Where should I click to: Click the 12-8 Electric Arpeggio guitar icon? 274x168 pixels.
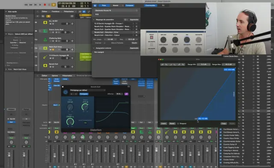[45, 57]
